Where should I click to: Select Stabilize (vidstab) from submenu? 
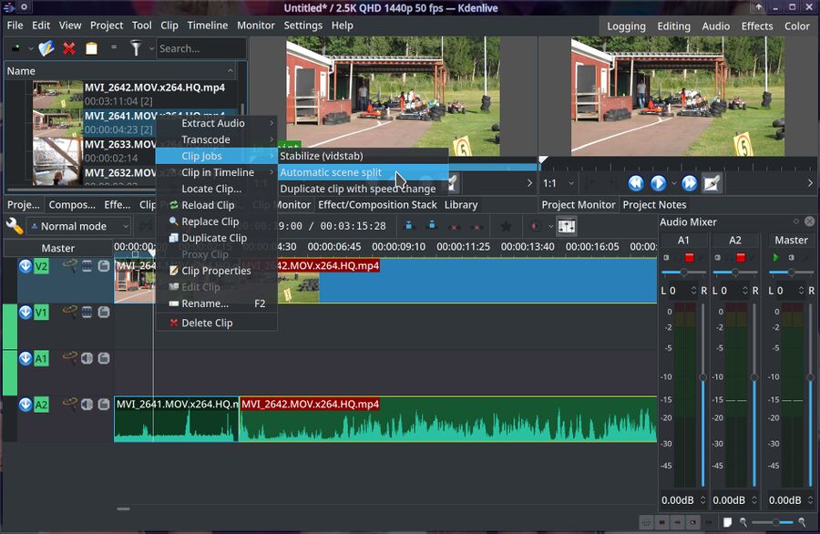pyautogui.click(x=363, y=156)
